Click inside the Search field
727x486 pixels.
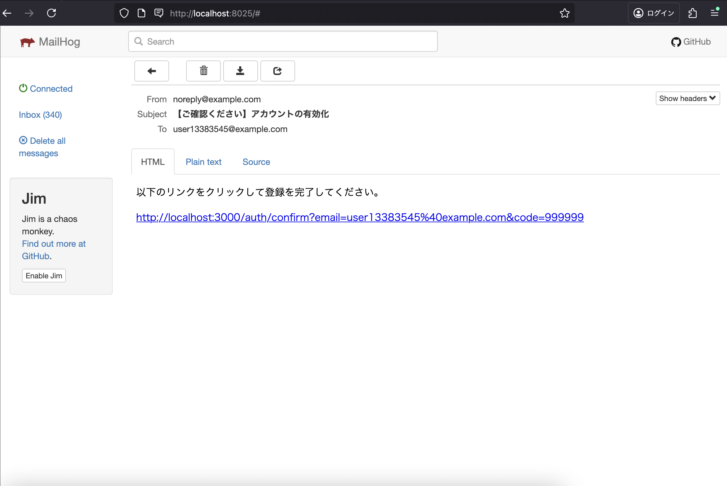[x=282, y=41]
